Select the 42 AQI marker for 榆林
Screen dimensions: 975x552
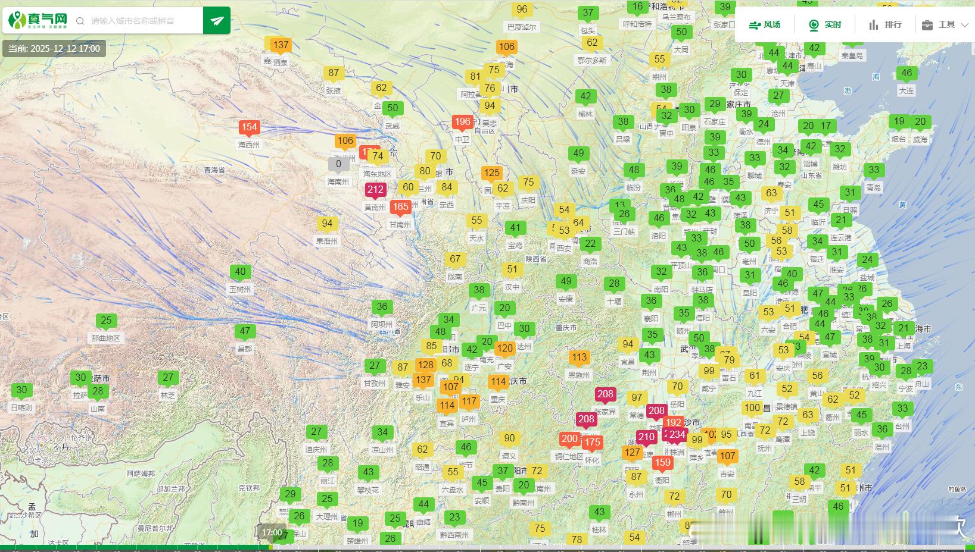pos(585,97)
